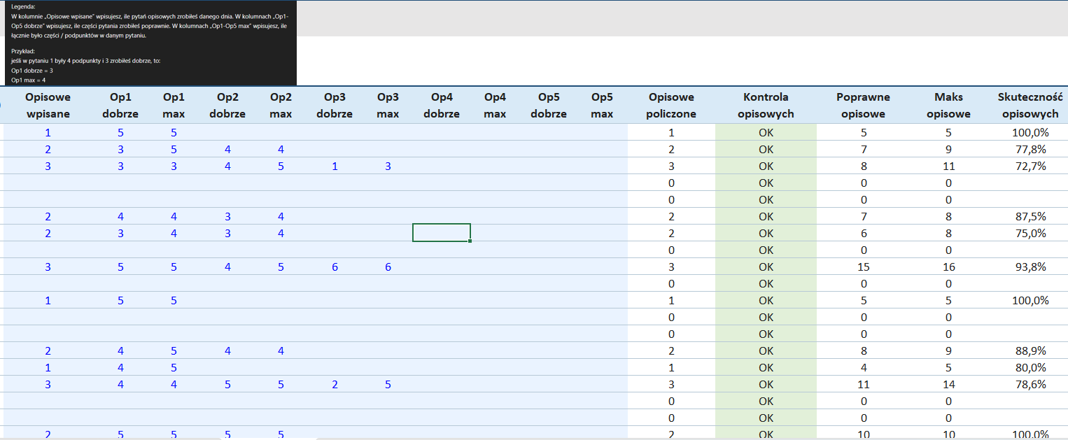Image resolution: width=1068 pixels, height=440 pixels.
Task: Click the 80,0% effectiveness cell
Action: click(1029, 367)
